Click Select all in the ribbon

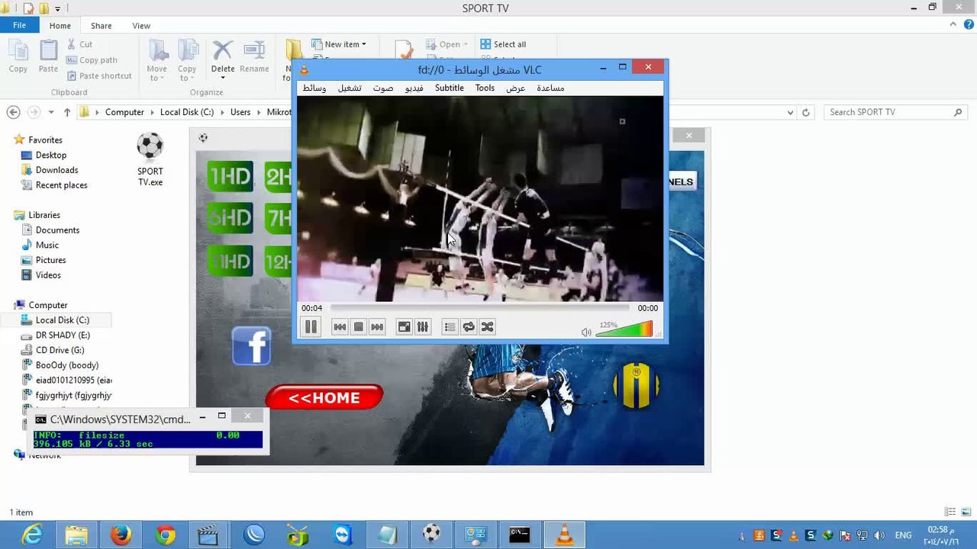(503, 44)
